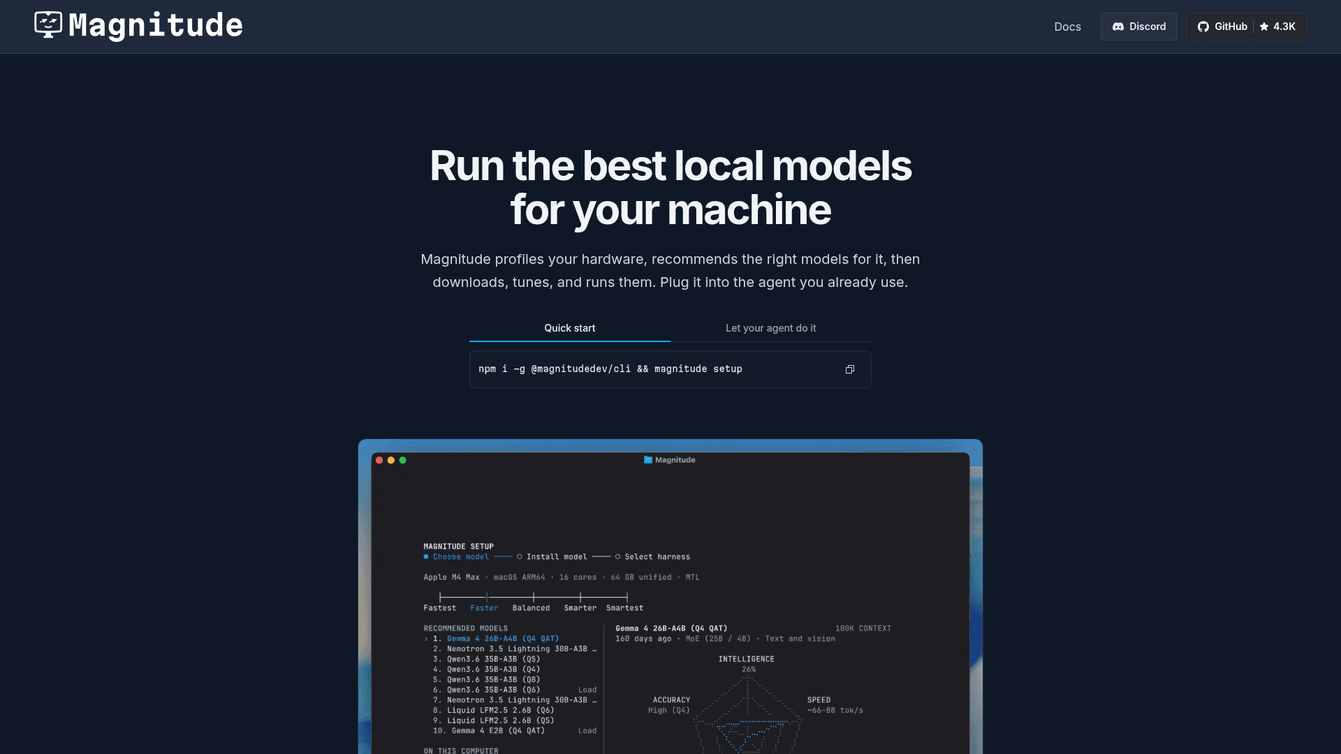Click the 4.3K star count
Screen dimensions: 1341x754
point(1284,27)
